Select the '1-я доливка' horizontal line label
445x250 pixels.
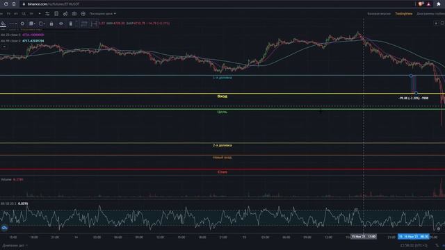222,77
